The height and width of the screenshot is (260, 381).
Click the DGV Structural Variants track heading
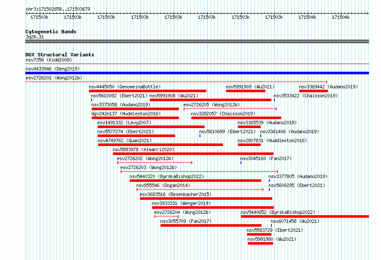click(60, 55)
